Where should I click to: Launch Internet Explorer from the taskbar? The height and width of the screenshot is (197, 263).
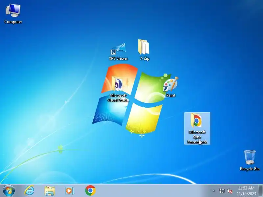pyautogui.click(x=29, y=190)
